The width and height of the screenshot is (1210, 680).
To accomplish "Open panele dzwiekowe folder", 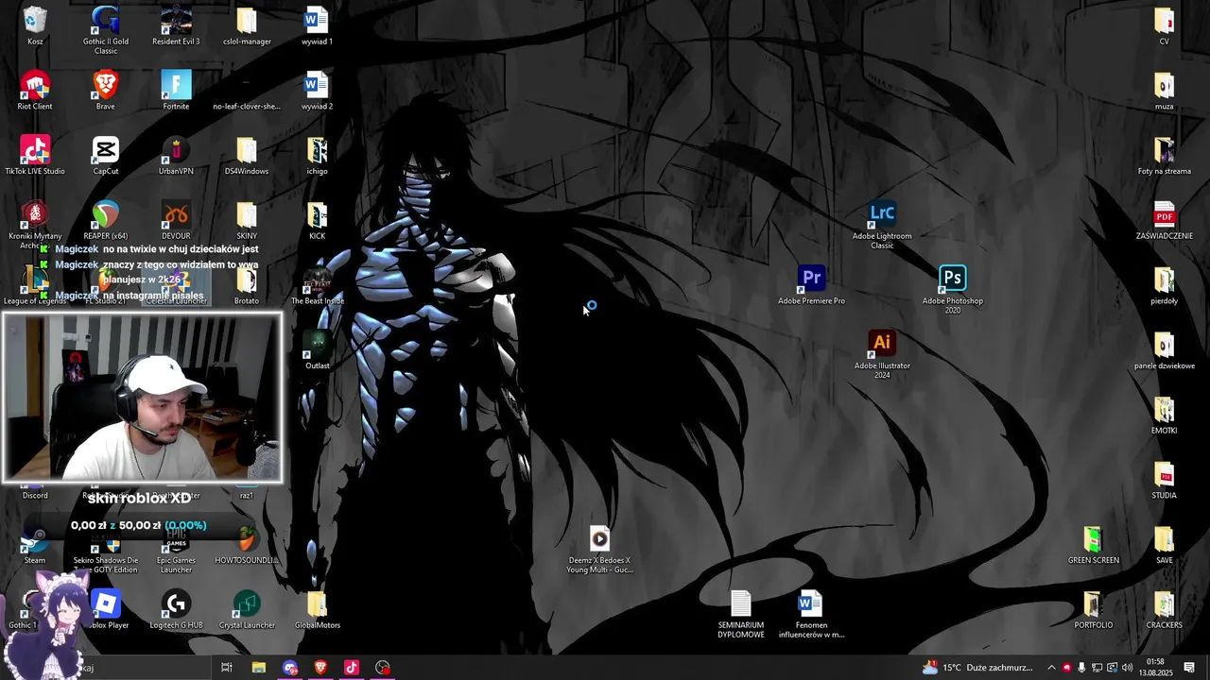I will point(1164,350).
